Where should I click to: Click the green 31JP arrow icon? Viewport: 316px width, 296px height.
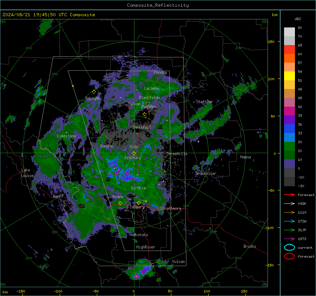click(x=289, y=230)
